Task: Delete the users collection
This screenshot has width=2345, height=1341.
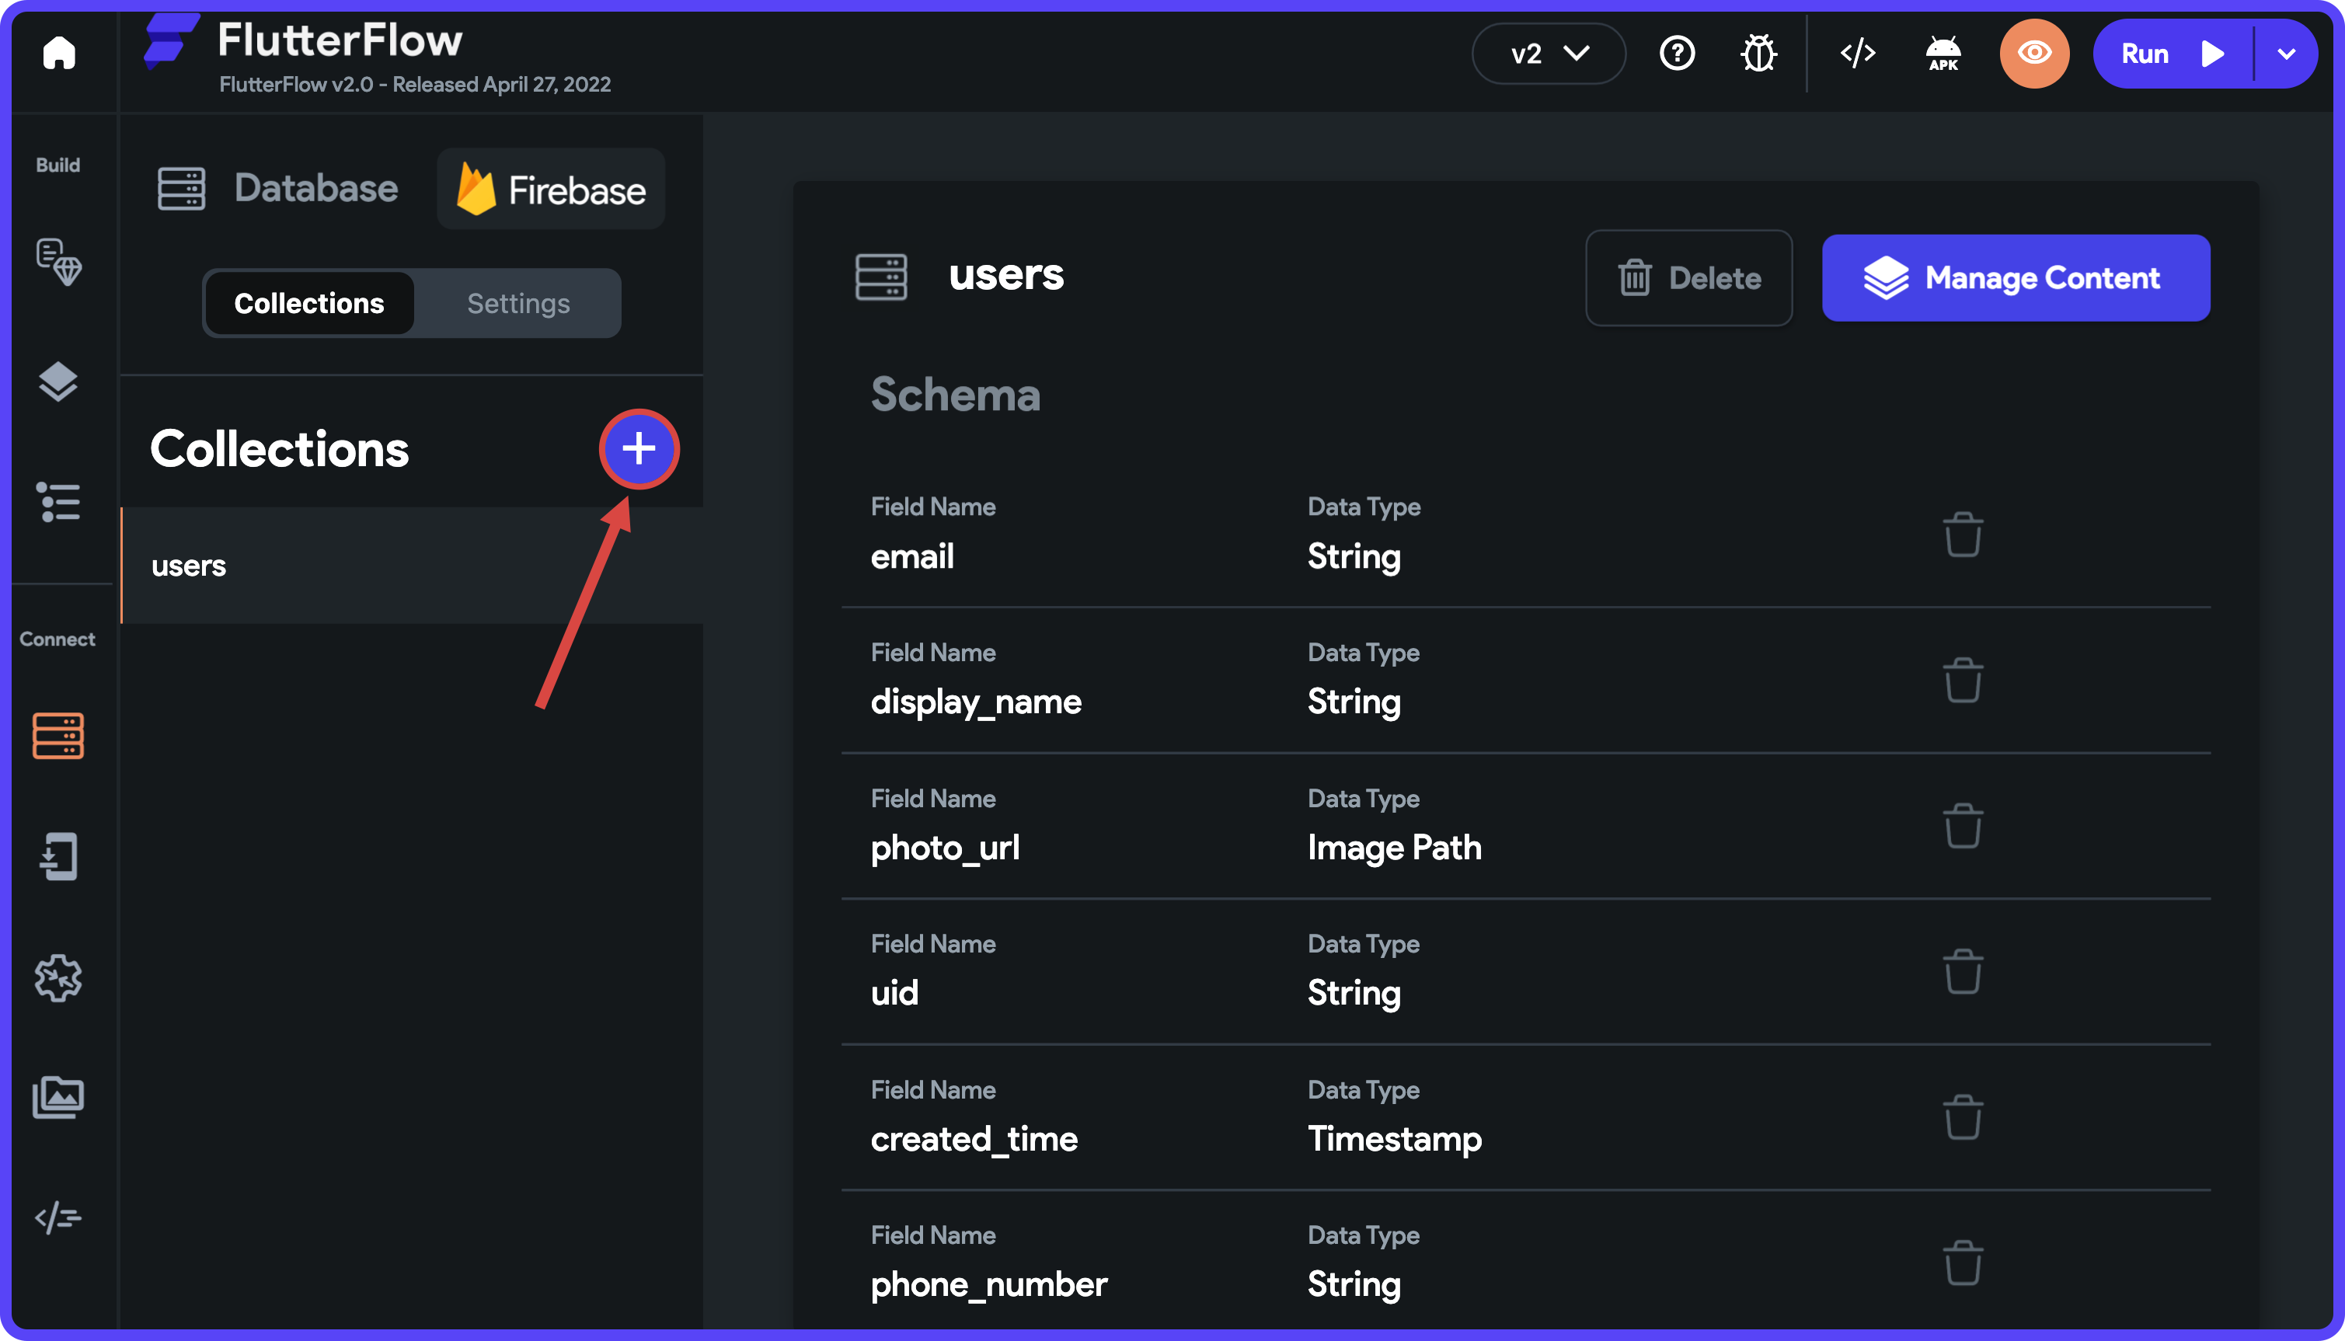Action: [x=1688, y=278]
